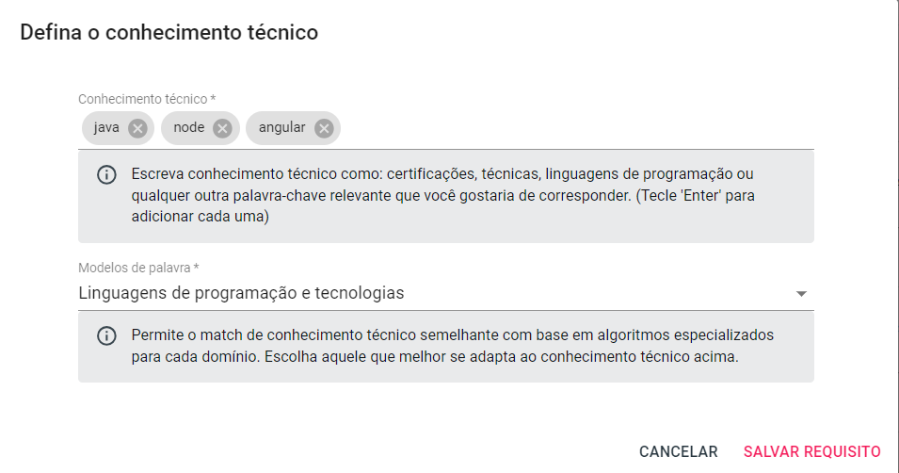Click the info icon beside 'Permite o match'
Image resolution: width=899 pixels, height=473 pixels.
106,336
